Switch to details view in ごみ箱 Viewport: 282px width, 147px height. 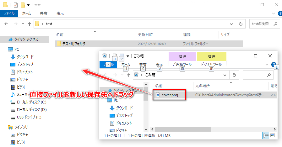click(x=266, y=136)
